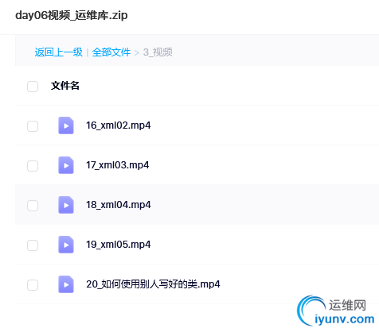This screenshot has width=379, height=332.
Task: Click the 文件名 column header
Action: tap(65, 86)
